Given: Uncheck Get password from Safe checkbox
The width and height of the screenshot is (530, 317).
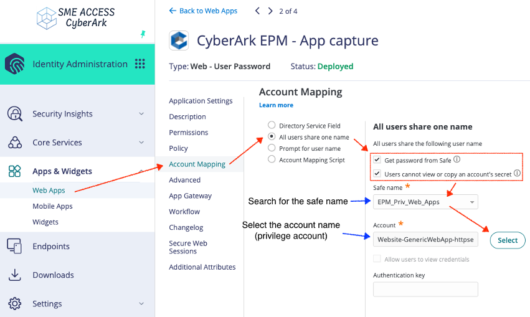Looking at the screenshot, I should click(377, 159).
